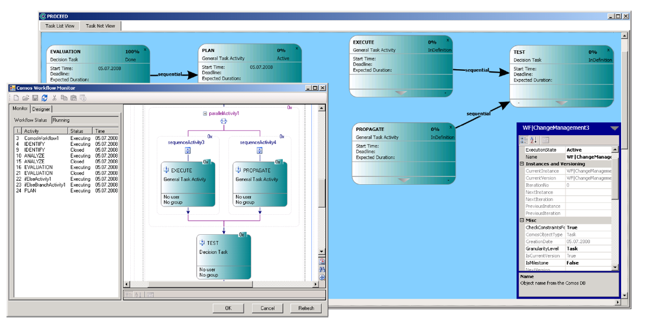Collapse the Instances and Versioning category

click(522, 163)
